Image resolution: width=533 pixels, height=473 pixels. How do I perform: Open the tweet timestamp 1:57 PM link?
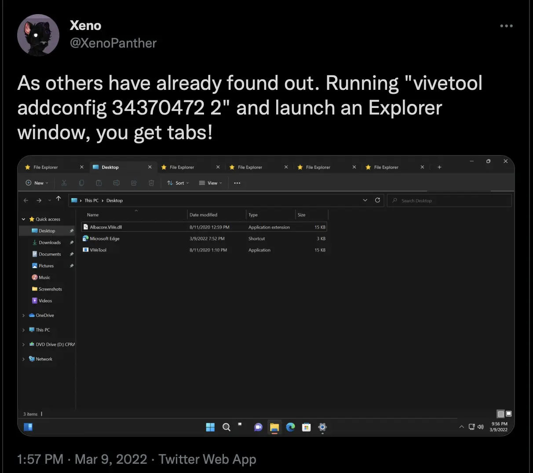tap(40, 459)
